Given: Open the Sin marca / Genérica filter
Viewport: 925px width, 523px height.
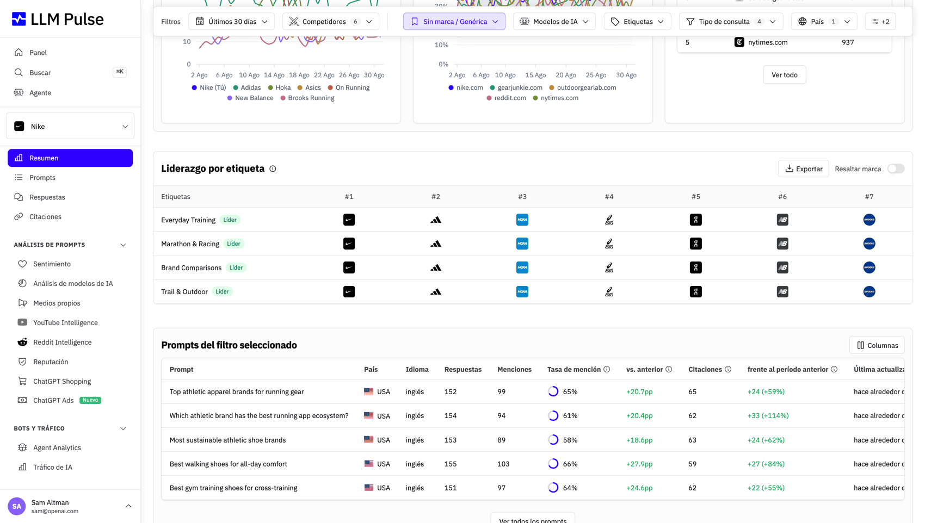Looking at the screenshot, I should [454, 22].
